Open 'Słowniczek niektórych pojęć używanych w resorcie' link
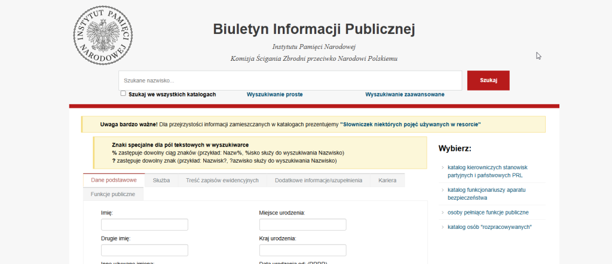612x264 pixels. 411,125
